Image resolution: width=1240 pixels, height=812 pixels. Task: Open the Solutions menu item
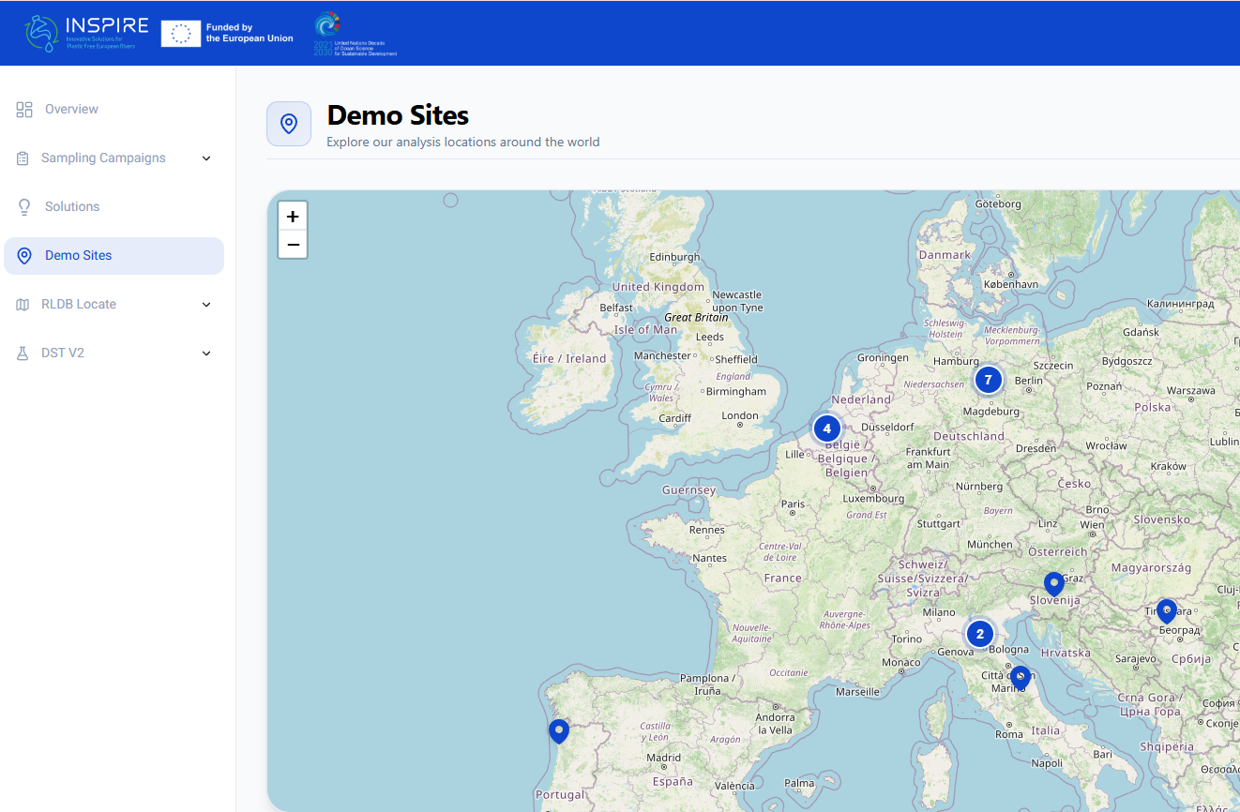pos(113,207)
